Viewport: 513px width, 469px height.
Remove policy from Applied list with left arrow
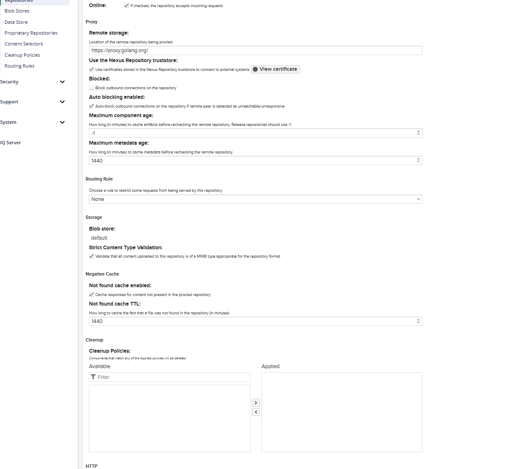pos(256,412)
